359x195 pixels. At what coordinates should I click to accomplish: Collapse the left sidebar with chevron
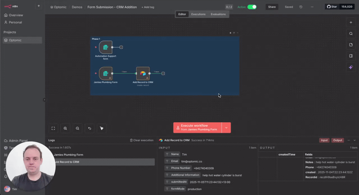coord(45,100)
